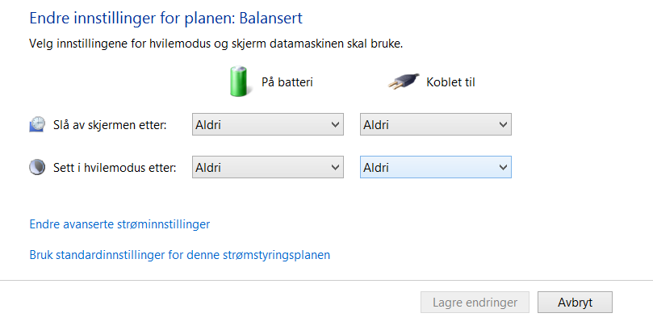The height and width of the screenshot is (330, 653).
Task: Open Endre avanserte strøminnstillinger link
Action: 119,224
